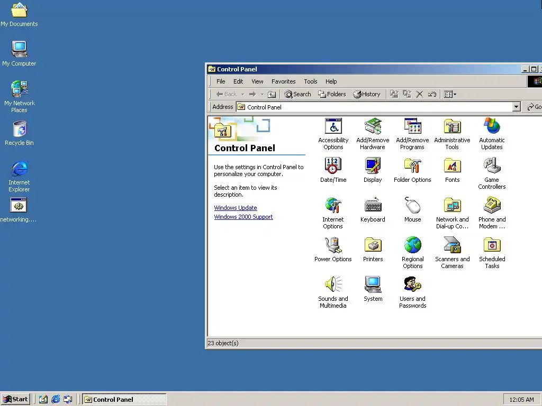Show the History pane
The height and width of the screenshot is (406, 542).
coord(367,94)
